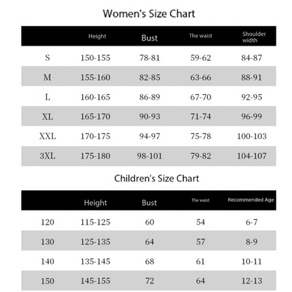Select children's size 140 row label
The width and height of the screenshot is (292, 292).
[48, 261]
